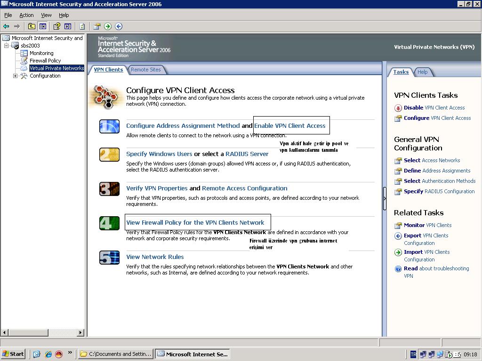Click the console tree's right scroll arrow

pyautogui.click(x=80, y=332)
